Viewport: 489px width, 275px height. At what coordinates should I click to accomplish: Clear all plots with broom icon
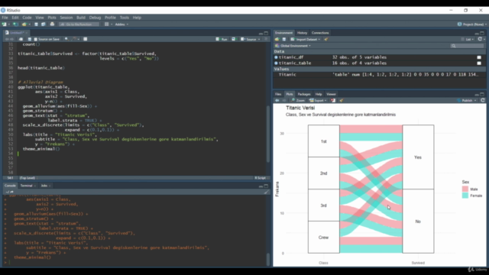pyautogui.click(x=342, y=100)
